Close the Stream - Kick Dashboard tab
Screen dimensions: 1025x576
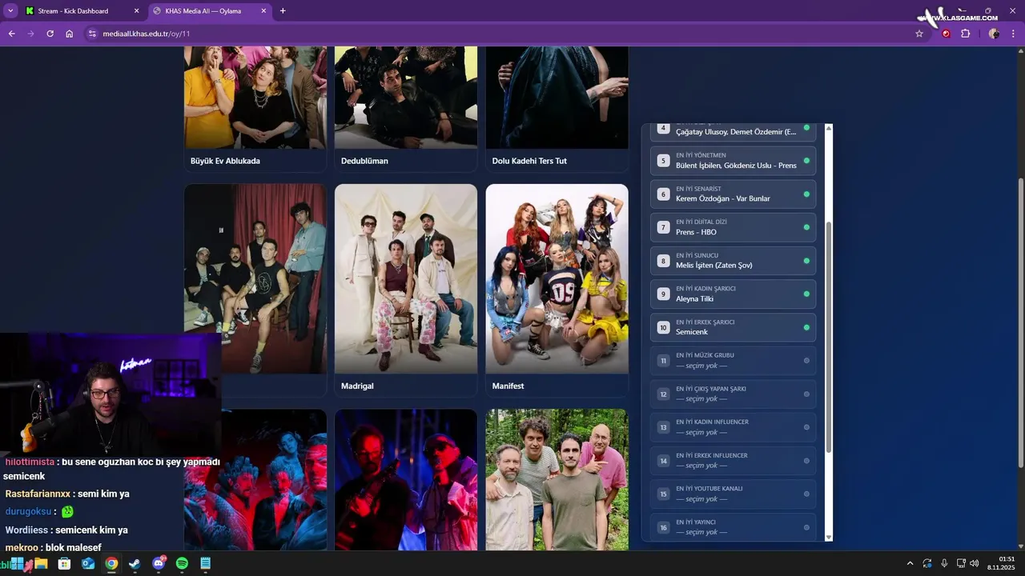[136, 11]
